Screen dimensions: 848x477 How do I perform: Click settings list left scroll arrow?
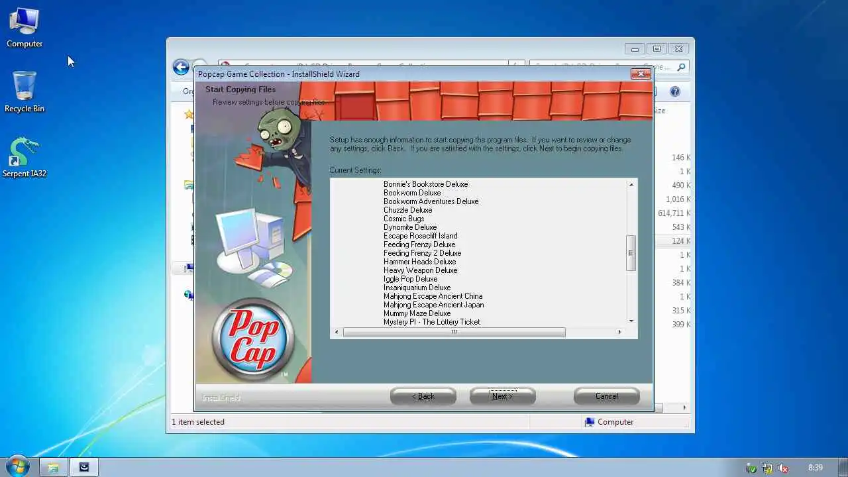[337, 332]
